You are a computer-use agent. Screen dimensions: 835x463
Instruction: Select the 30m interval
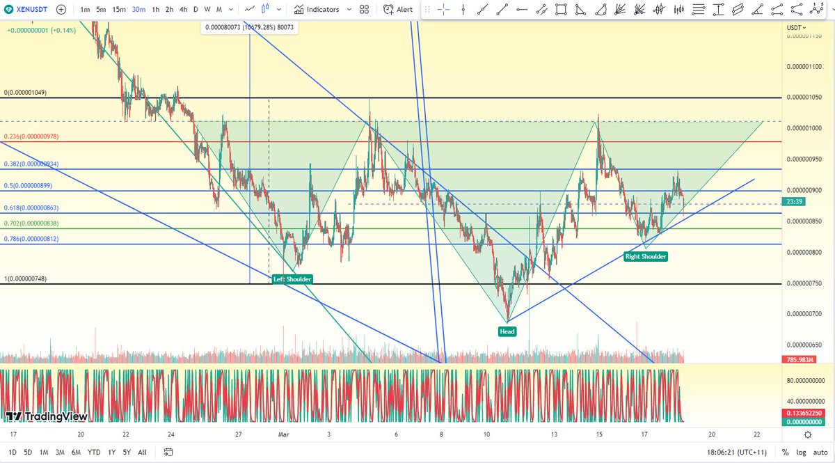pos(138,10)
